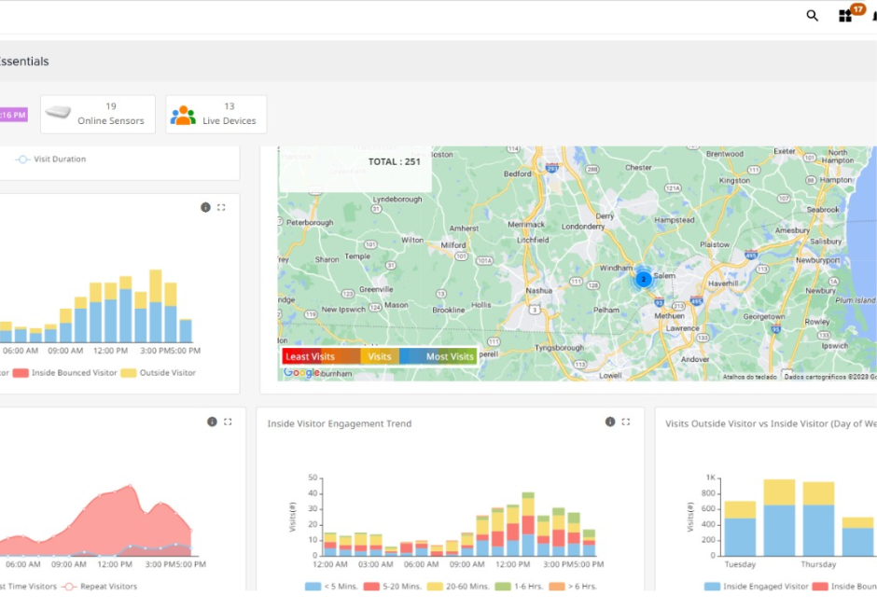Viewport: 877px width, 609px height.
Task: Click the TOTAL : 251 label
Action: pyautogui.click(x=395, y=161)
